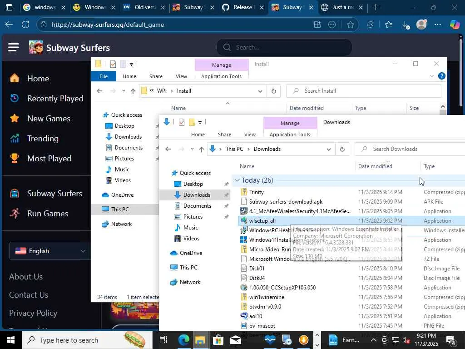Open Mail app from taskbar
The height and width of the screenshot is (349, 465).
point(236,340)
